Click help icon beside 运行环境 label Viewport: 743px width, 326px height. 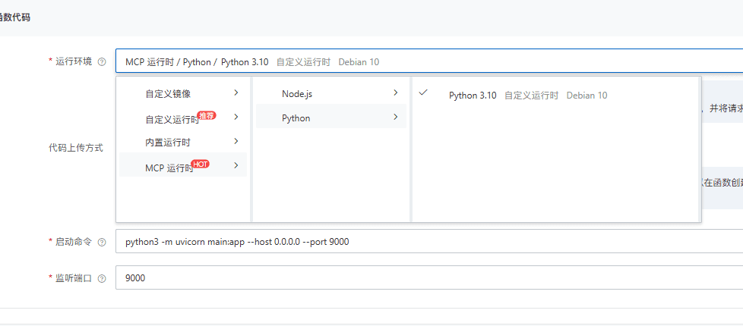point(101,62)
